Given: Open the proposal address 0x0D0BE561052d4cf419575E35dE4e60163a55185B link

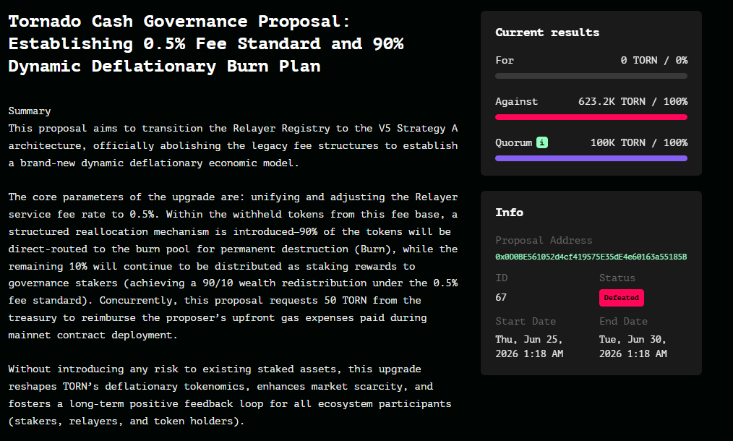Looking at the screenshot, I should (x=591, y=257).
